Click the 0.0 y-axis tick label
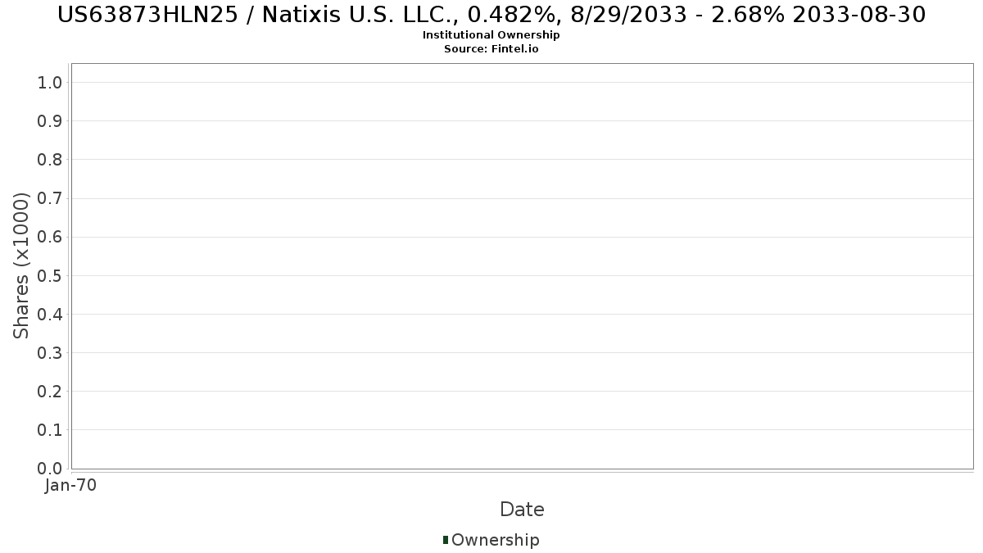Viewport: 983px width, 553px height. click(x=50, y=469)
